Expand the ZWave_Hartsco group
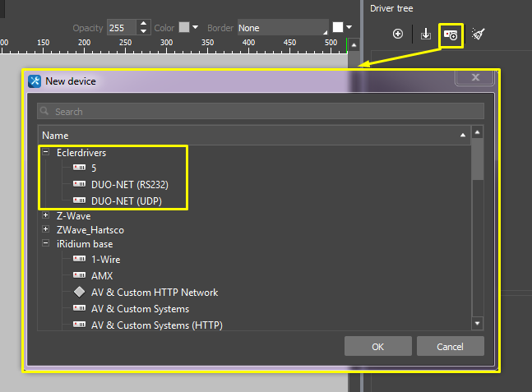532x392 pixels. (46, 229)
